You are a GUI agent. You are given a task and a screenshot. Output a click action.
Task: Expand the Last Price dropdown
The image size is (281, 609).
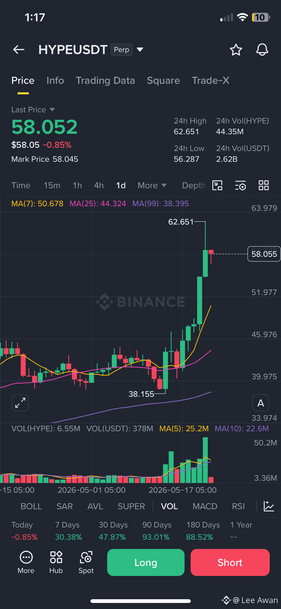click(x=52, y=109)
